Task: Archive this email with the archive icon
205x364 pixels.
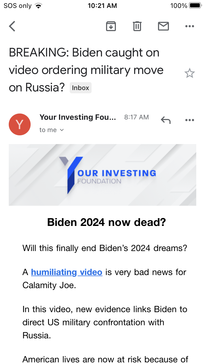Action: pos(111,26)
